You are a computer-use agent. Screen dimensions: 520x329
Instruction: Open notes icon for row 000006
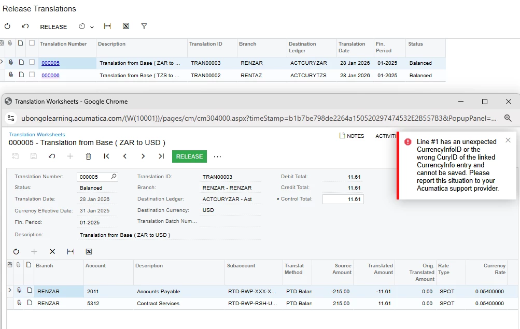click(21, 75)
